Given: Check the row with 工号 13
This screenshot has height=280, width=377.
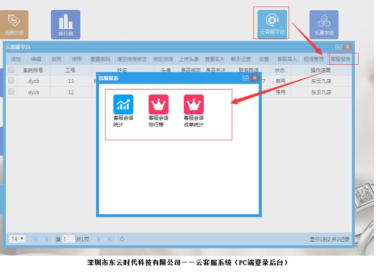Looking at the screenshot, I should click(11, 81).
